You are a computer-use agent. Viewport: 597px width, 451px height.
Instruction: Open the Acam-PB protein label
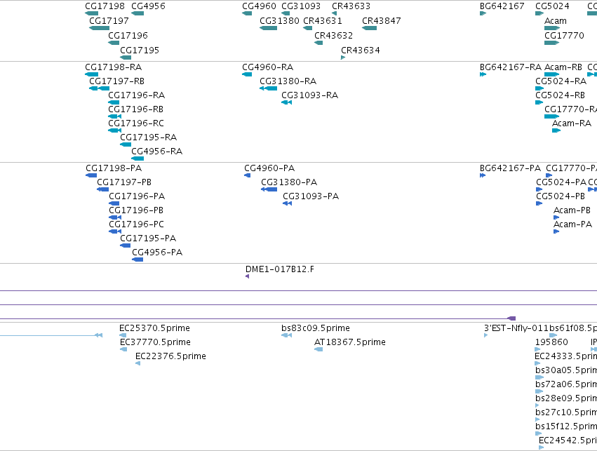click(x=572, y=211)
